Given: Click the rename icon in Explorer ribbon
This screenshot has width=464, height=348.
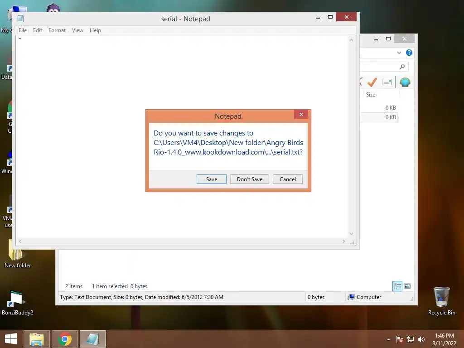Looking at the screenshot, I should tap(387, 82).
